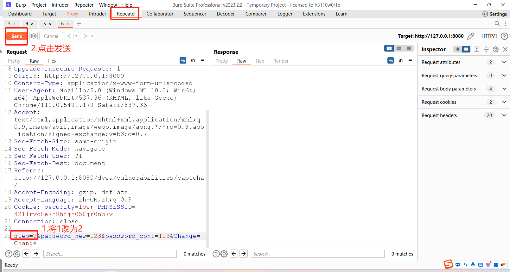The image size is (510, 272).
Task: Open the Sogou soft keyboard icon
Action: coord(481,265)
